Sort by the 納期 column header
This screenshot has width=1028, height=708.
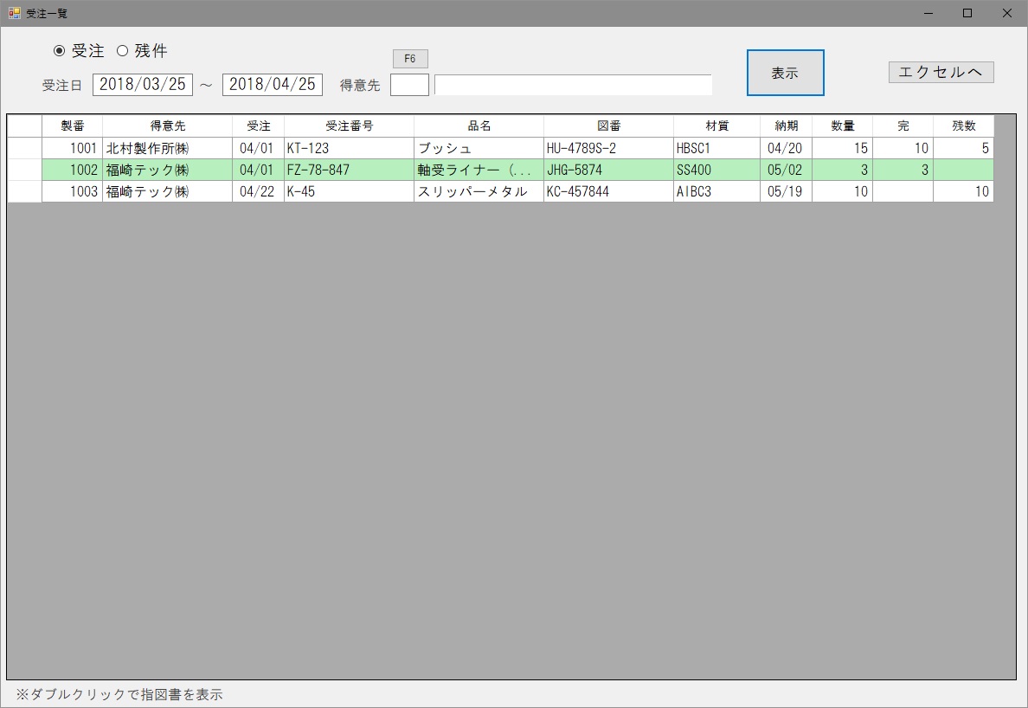786,126
